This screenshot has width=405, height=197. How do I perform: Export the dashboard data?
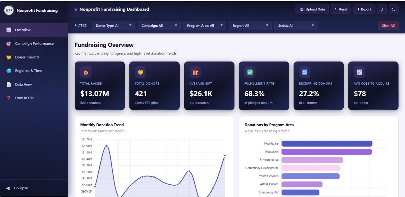[364, 9]
